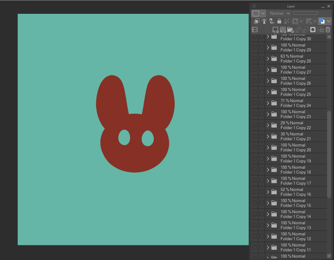Enable Clip to Layer Below icon
Image resolution: width=334 pixels, height=260 pixels.
pyautogui.click(x=257, y=21)
